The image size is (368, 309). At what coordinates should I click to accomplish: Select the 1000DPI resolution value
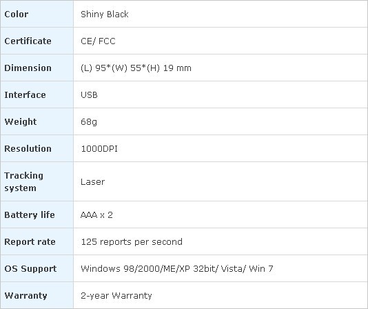(99, 149)
